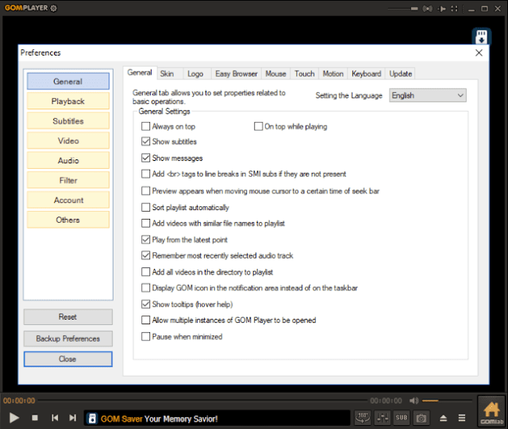Click the surround speaker icon in title bar
The height and width of the screenshot is (429, 508).
427,9
